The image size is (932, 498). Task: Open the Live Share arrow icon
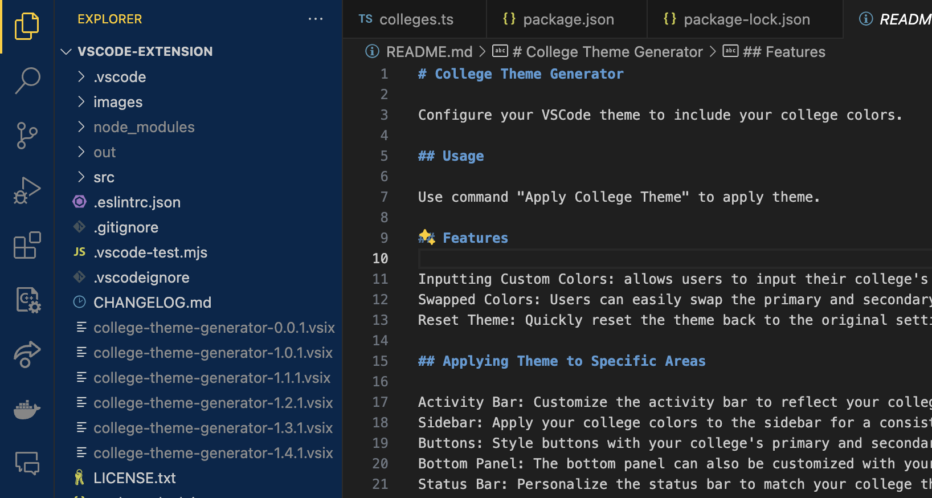27,354
